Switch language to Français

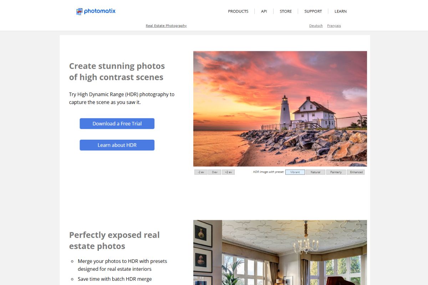(x=334, y=26)
